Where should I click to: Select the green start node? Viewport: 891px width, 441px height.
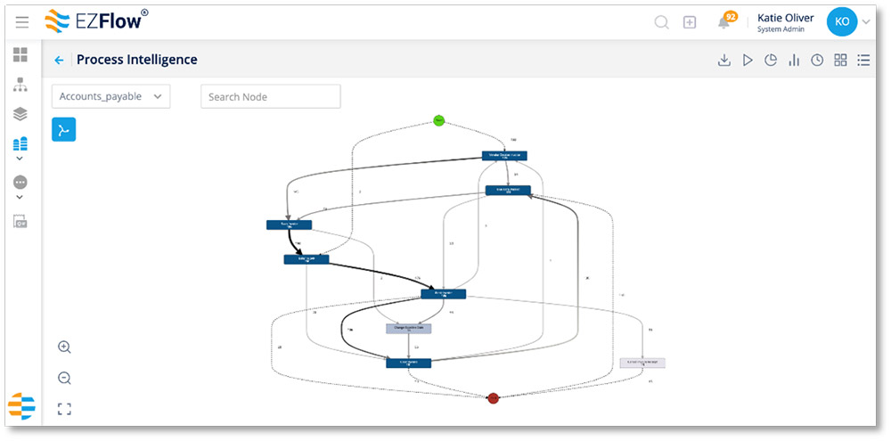(438, 120)
